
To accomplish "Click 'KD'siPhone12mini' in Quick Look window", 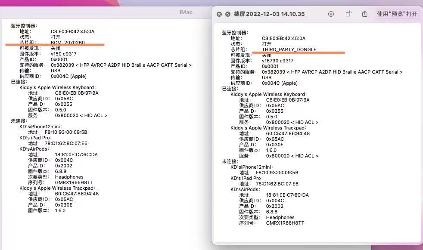I will click(x=252, y=167).
